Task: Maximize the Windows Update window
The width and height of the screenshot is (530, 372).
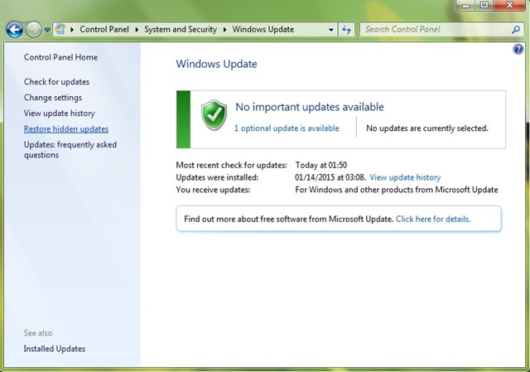Action: point(484,6)
